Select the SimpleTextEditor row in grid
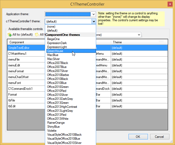This screenshot has height=145, width=175. pyautogui.click(x=25, y=48)
